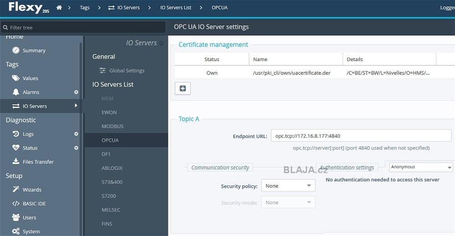Open the Security policy dropdown
The height and width of the screenshot is (236, 455).
[288, 186]
